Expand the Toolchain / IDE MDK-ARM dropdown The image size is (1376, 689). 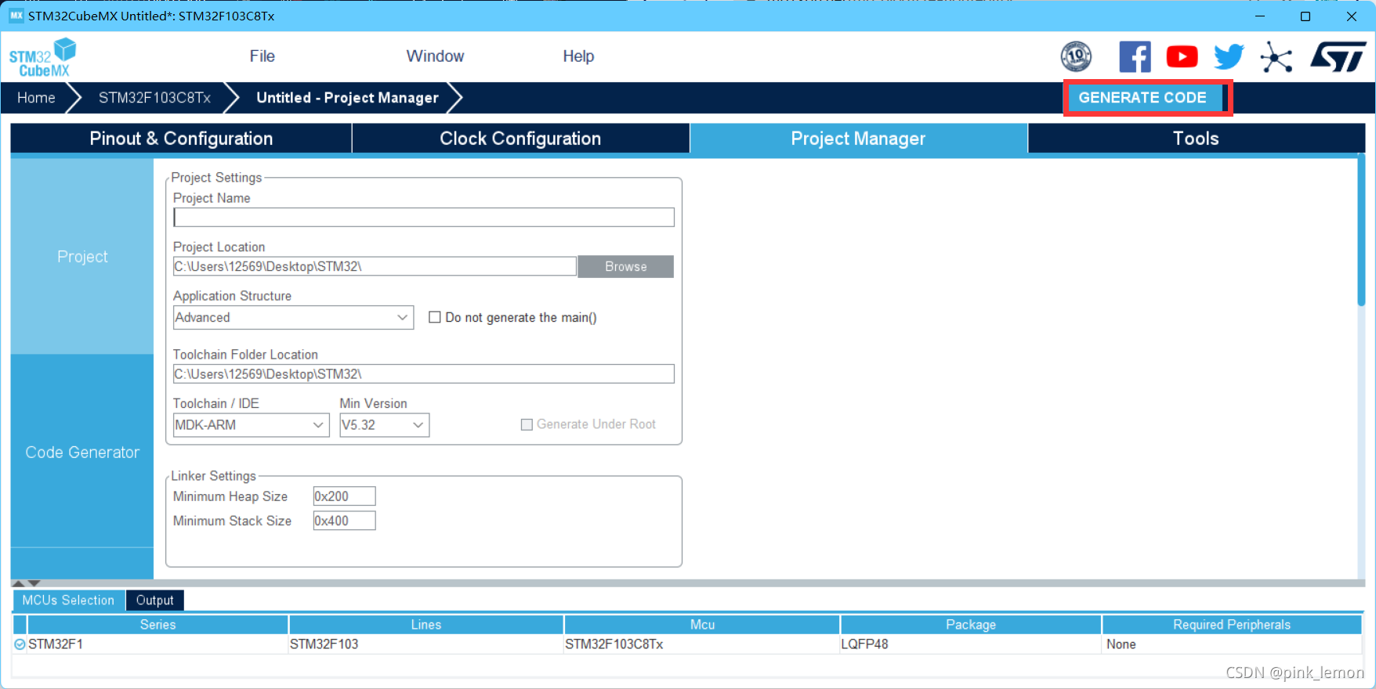[251, 425]
